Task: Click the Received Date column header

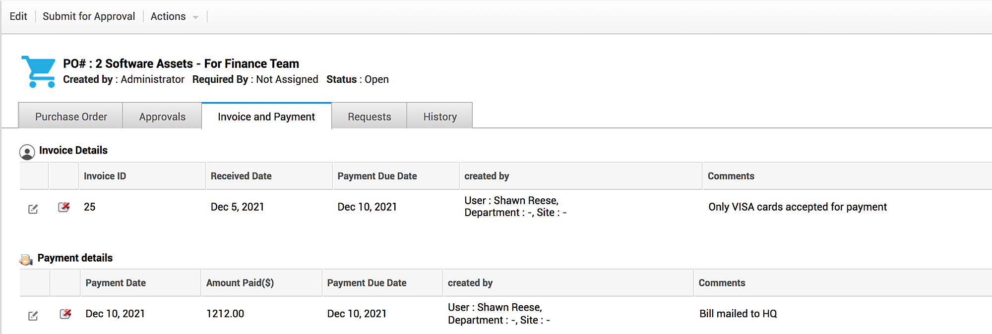Action: 241,176
